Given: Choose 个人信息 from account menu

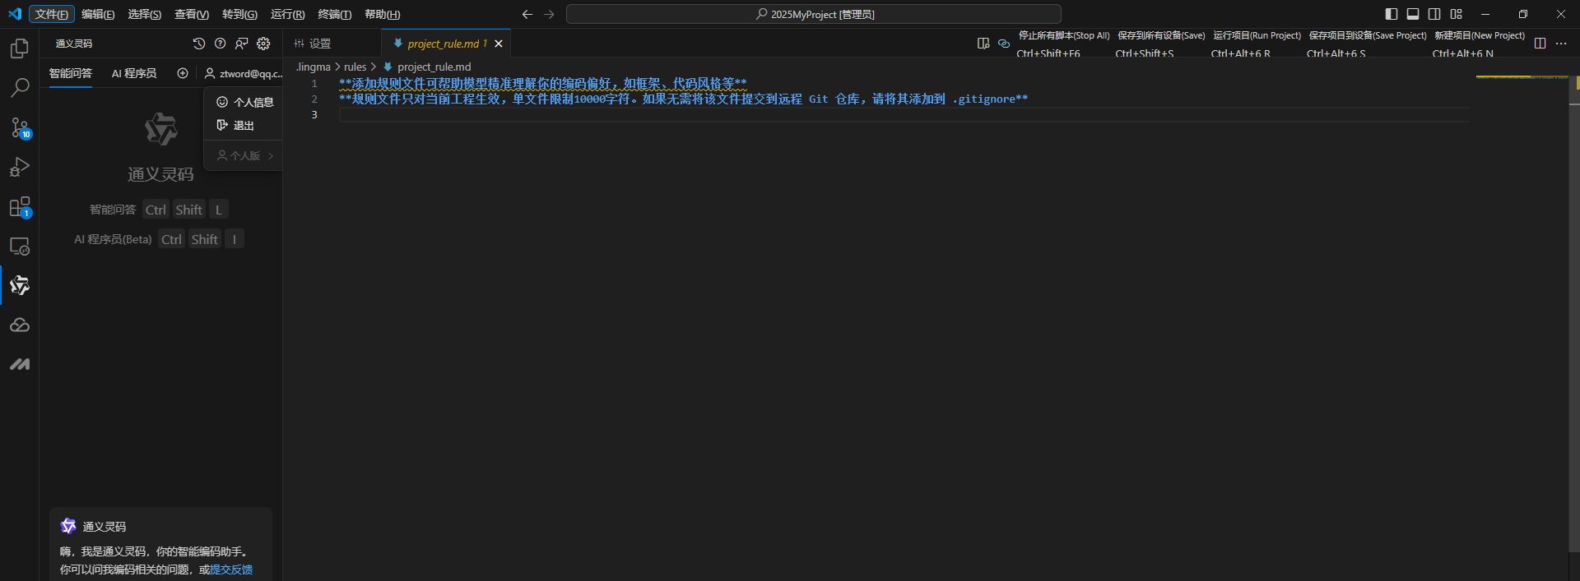Looking at the screenshot, I should point(244,102).
